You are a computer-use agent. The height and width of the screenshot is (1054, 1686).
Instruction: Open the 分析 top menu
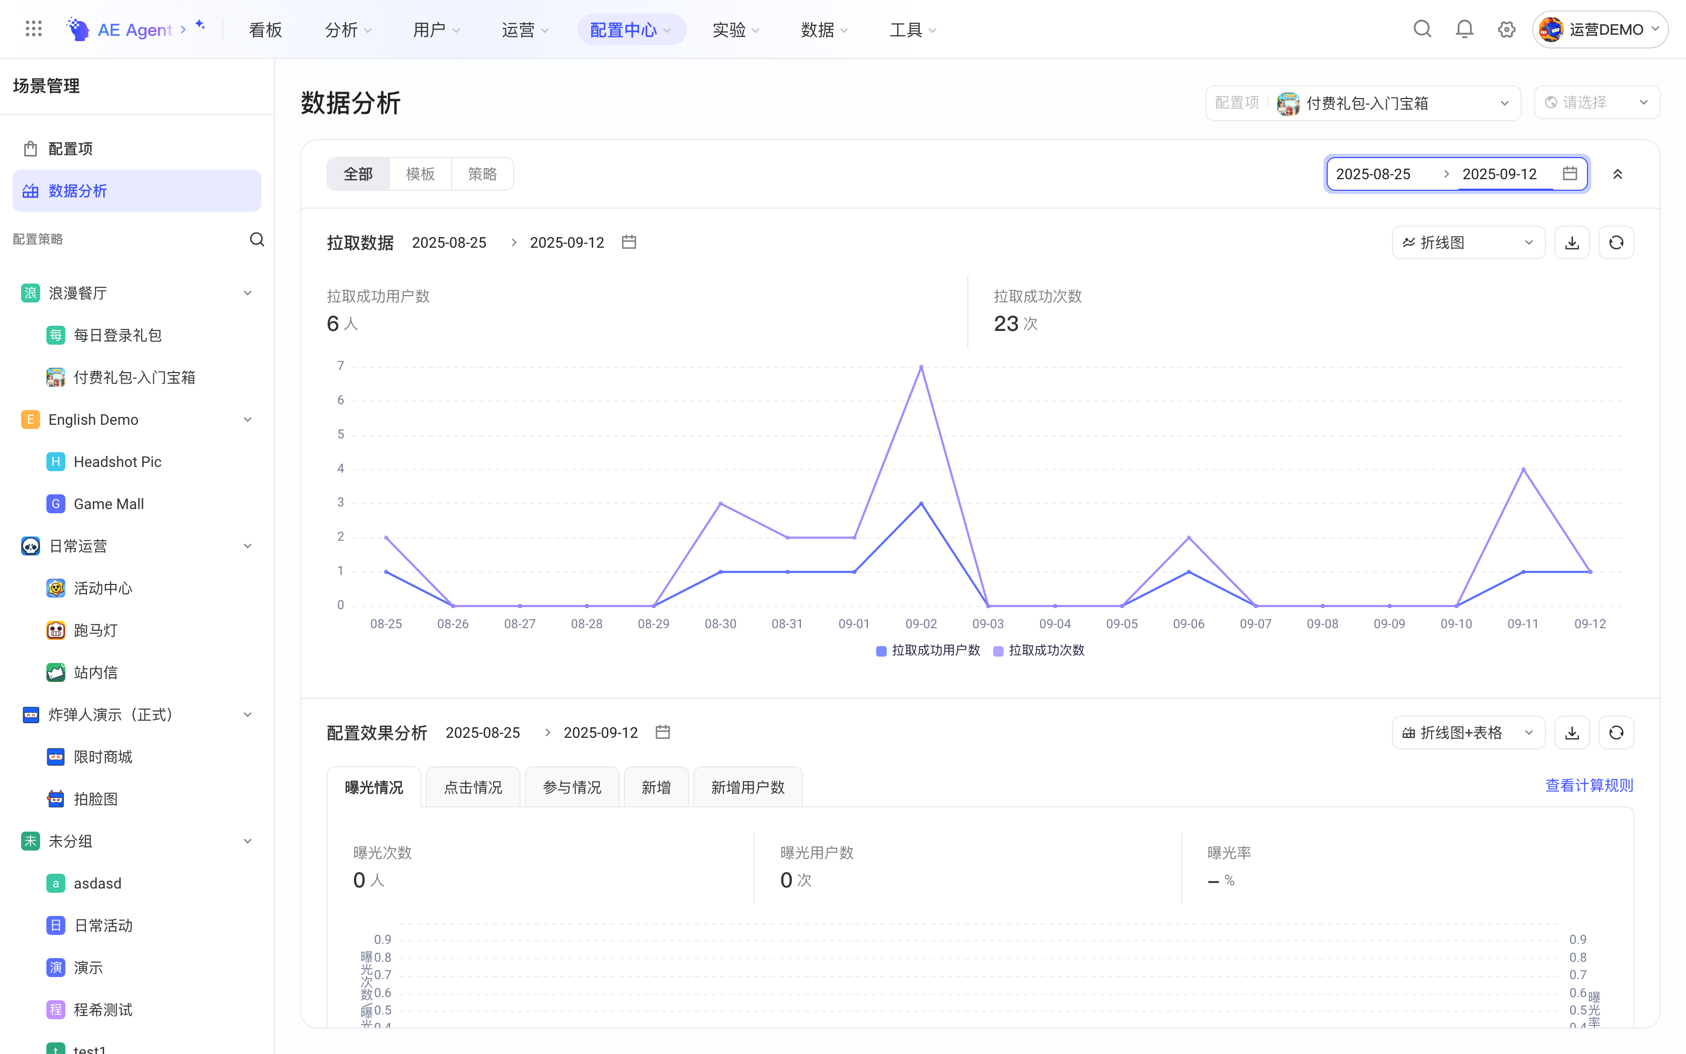pos(348,30)
